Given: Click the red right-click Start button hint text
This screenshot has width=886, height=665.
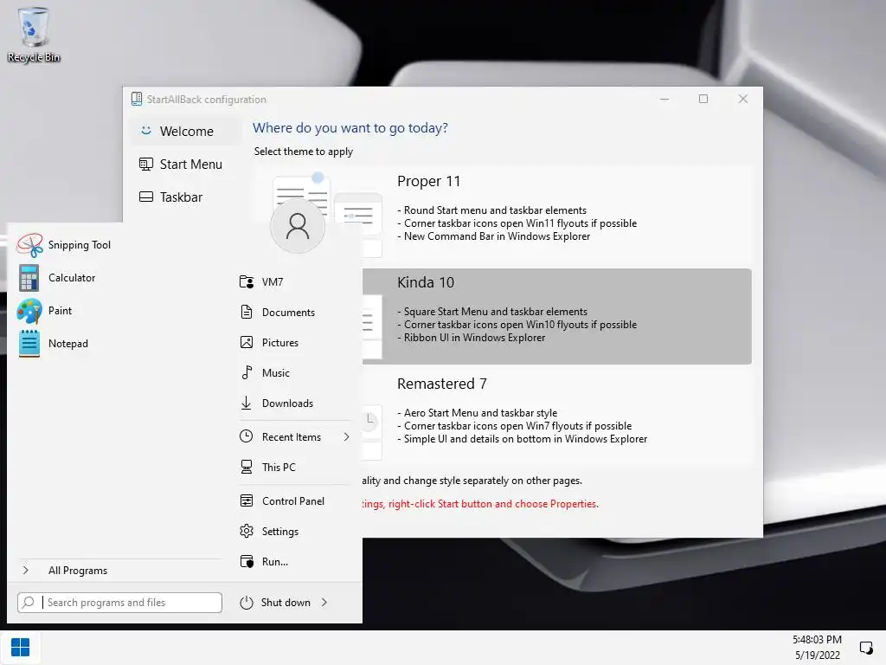Looking at the screenshot, I should [480, 504].
